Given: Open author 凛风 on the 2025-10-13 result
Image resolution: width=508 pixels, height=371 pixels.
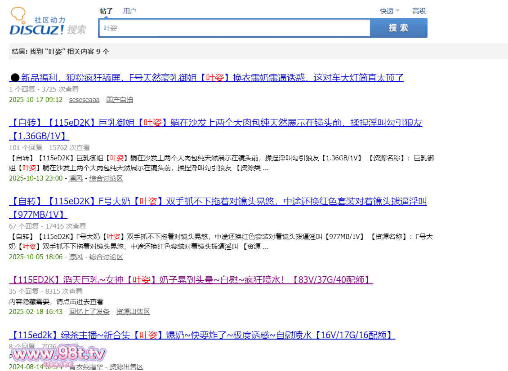Looking at the screenshot, I should tap(76, 178).
